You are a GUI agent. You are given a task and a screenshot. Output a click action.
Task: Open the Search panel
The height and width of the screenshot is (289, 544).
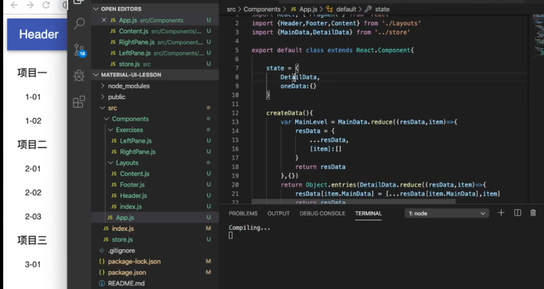click(x=79, y=24)
